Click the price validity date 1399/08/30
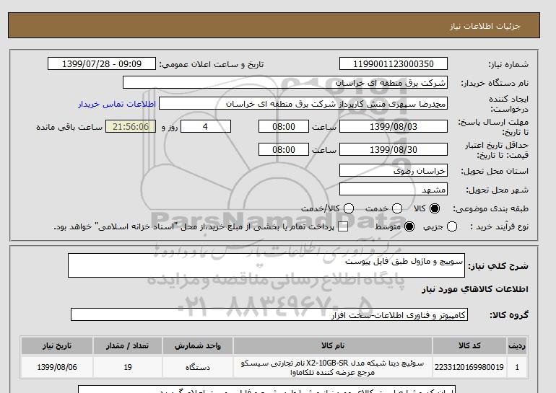Viewport: 556px width, 393px height. (394, 149)
